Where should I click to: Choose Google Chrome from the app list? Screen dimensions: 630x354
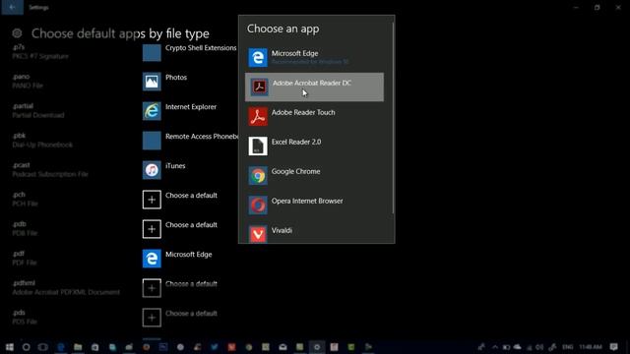click(314, 175)
